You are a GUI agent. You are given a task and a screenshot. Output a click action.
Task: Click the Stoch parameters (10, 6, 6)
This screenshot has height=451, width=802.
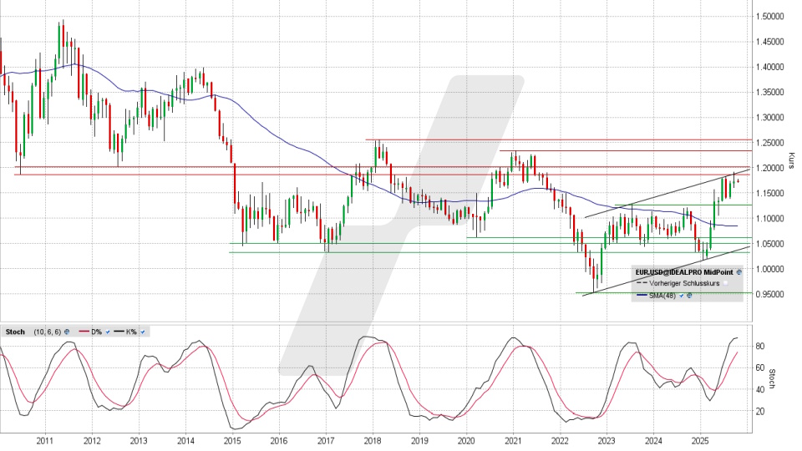coord(47,332)
